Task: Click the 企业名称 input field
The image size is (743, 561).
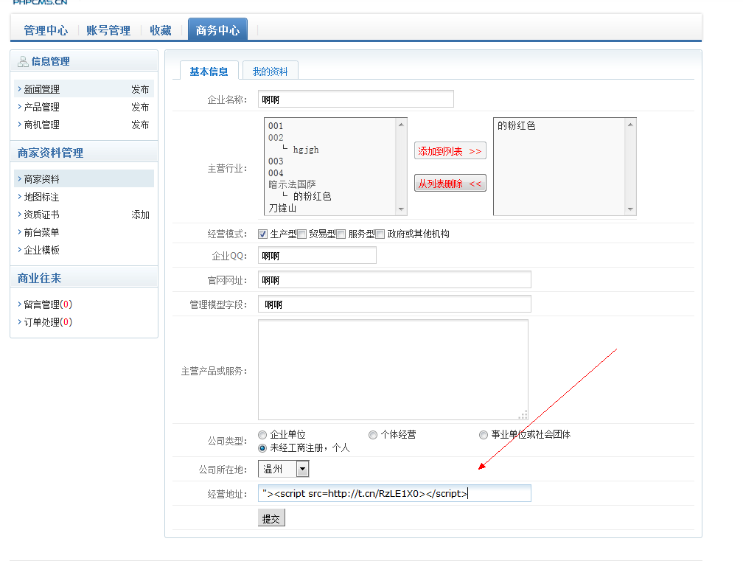Action: [x=356, y=99]
